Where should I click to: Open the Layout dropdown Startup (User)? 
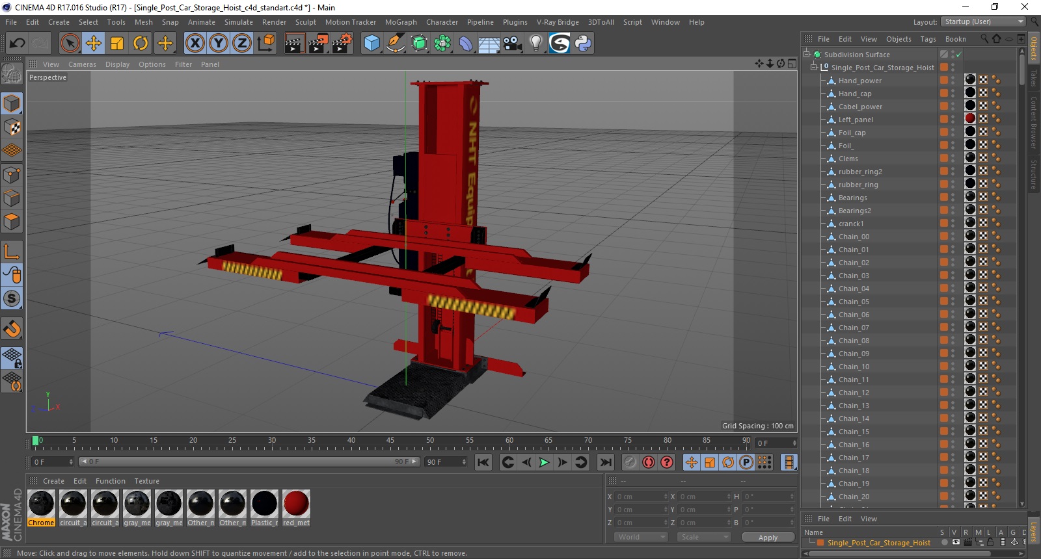pyautogui.click(x=984, y=21)
